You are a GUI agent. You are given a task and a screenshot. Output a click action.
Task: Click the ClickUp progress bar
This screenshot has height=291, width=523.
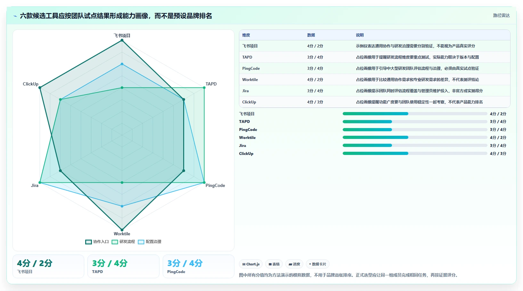point(415,153)
